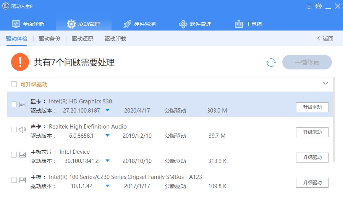The height and width of the screenshot is (198, 343).
Task: Click the speaker icon for 声卡
Action: (22, 130)
